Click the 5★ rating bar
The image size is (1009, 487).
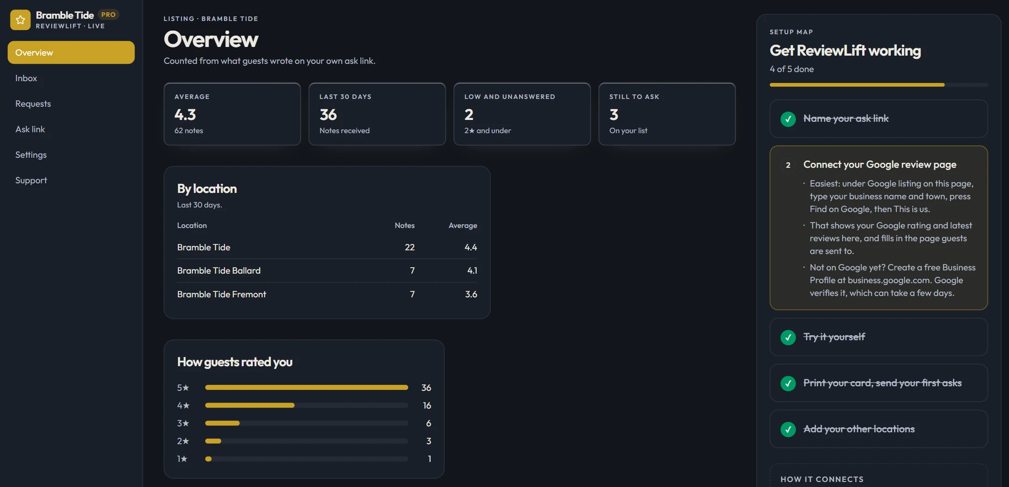click(307, 388)
